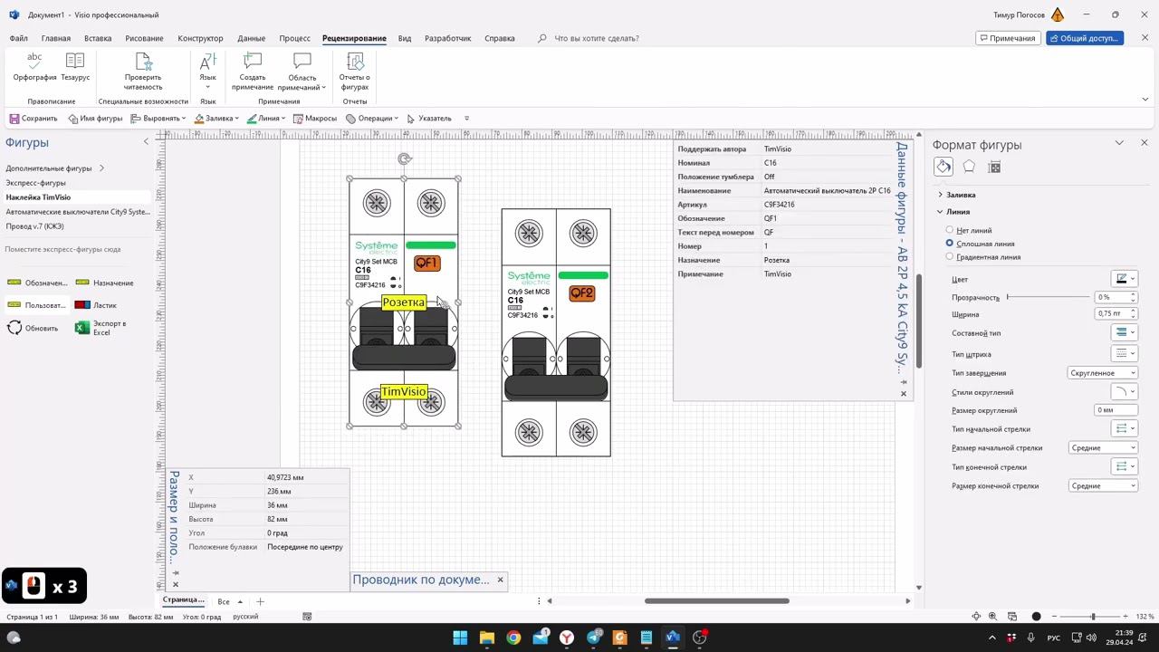Open the Windows Start menu
The height and width of the screenshot is (652, 1159).
(460, 638)
